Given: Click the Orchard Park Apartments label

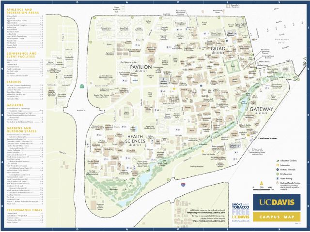Looking at the screenshot, I should (x=105, y=29).
